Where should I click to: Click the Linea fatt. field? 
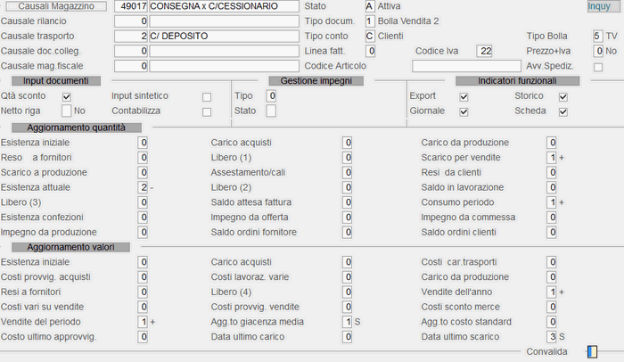pos(371,51)
